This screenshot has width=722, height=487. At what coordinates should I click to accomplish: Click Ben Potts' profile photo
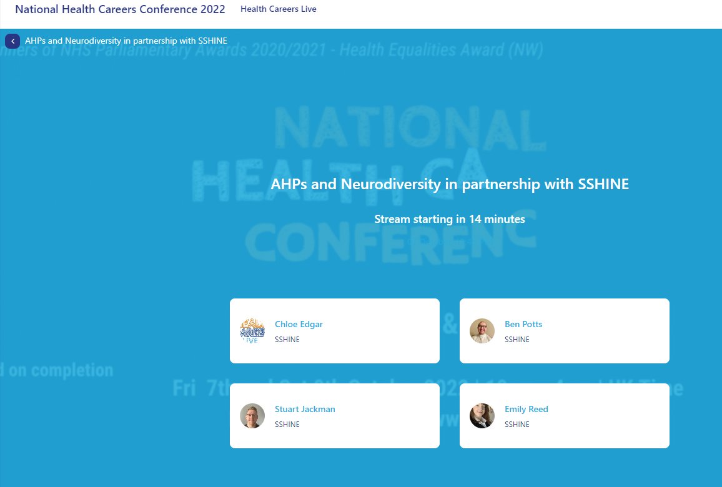tap(482, 331)
